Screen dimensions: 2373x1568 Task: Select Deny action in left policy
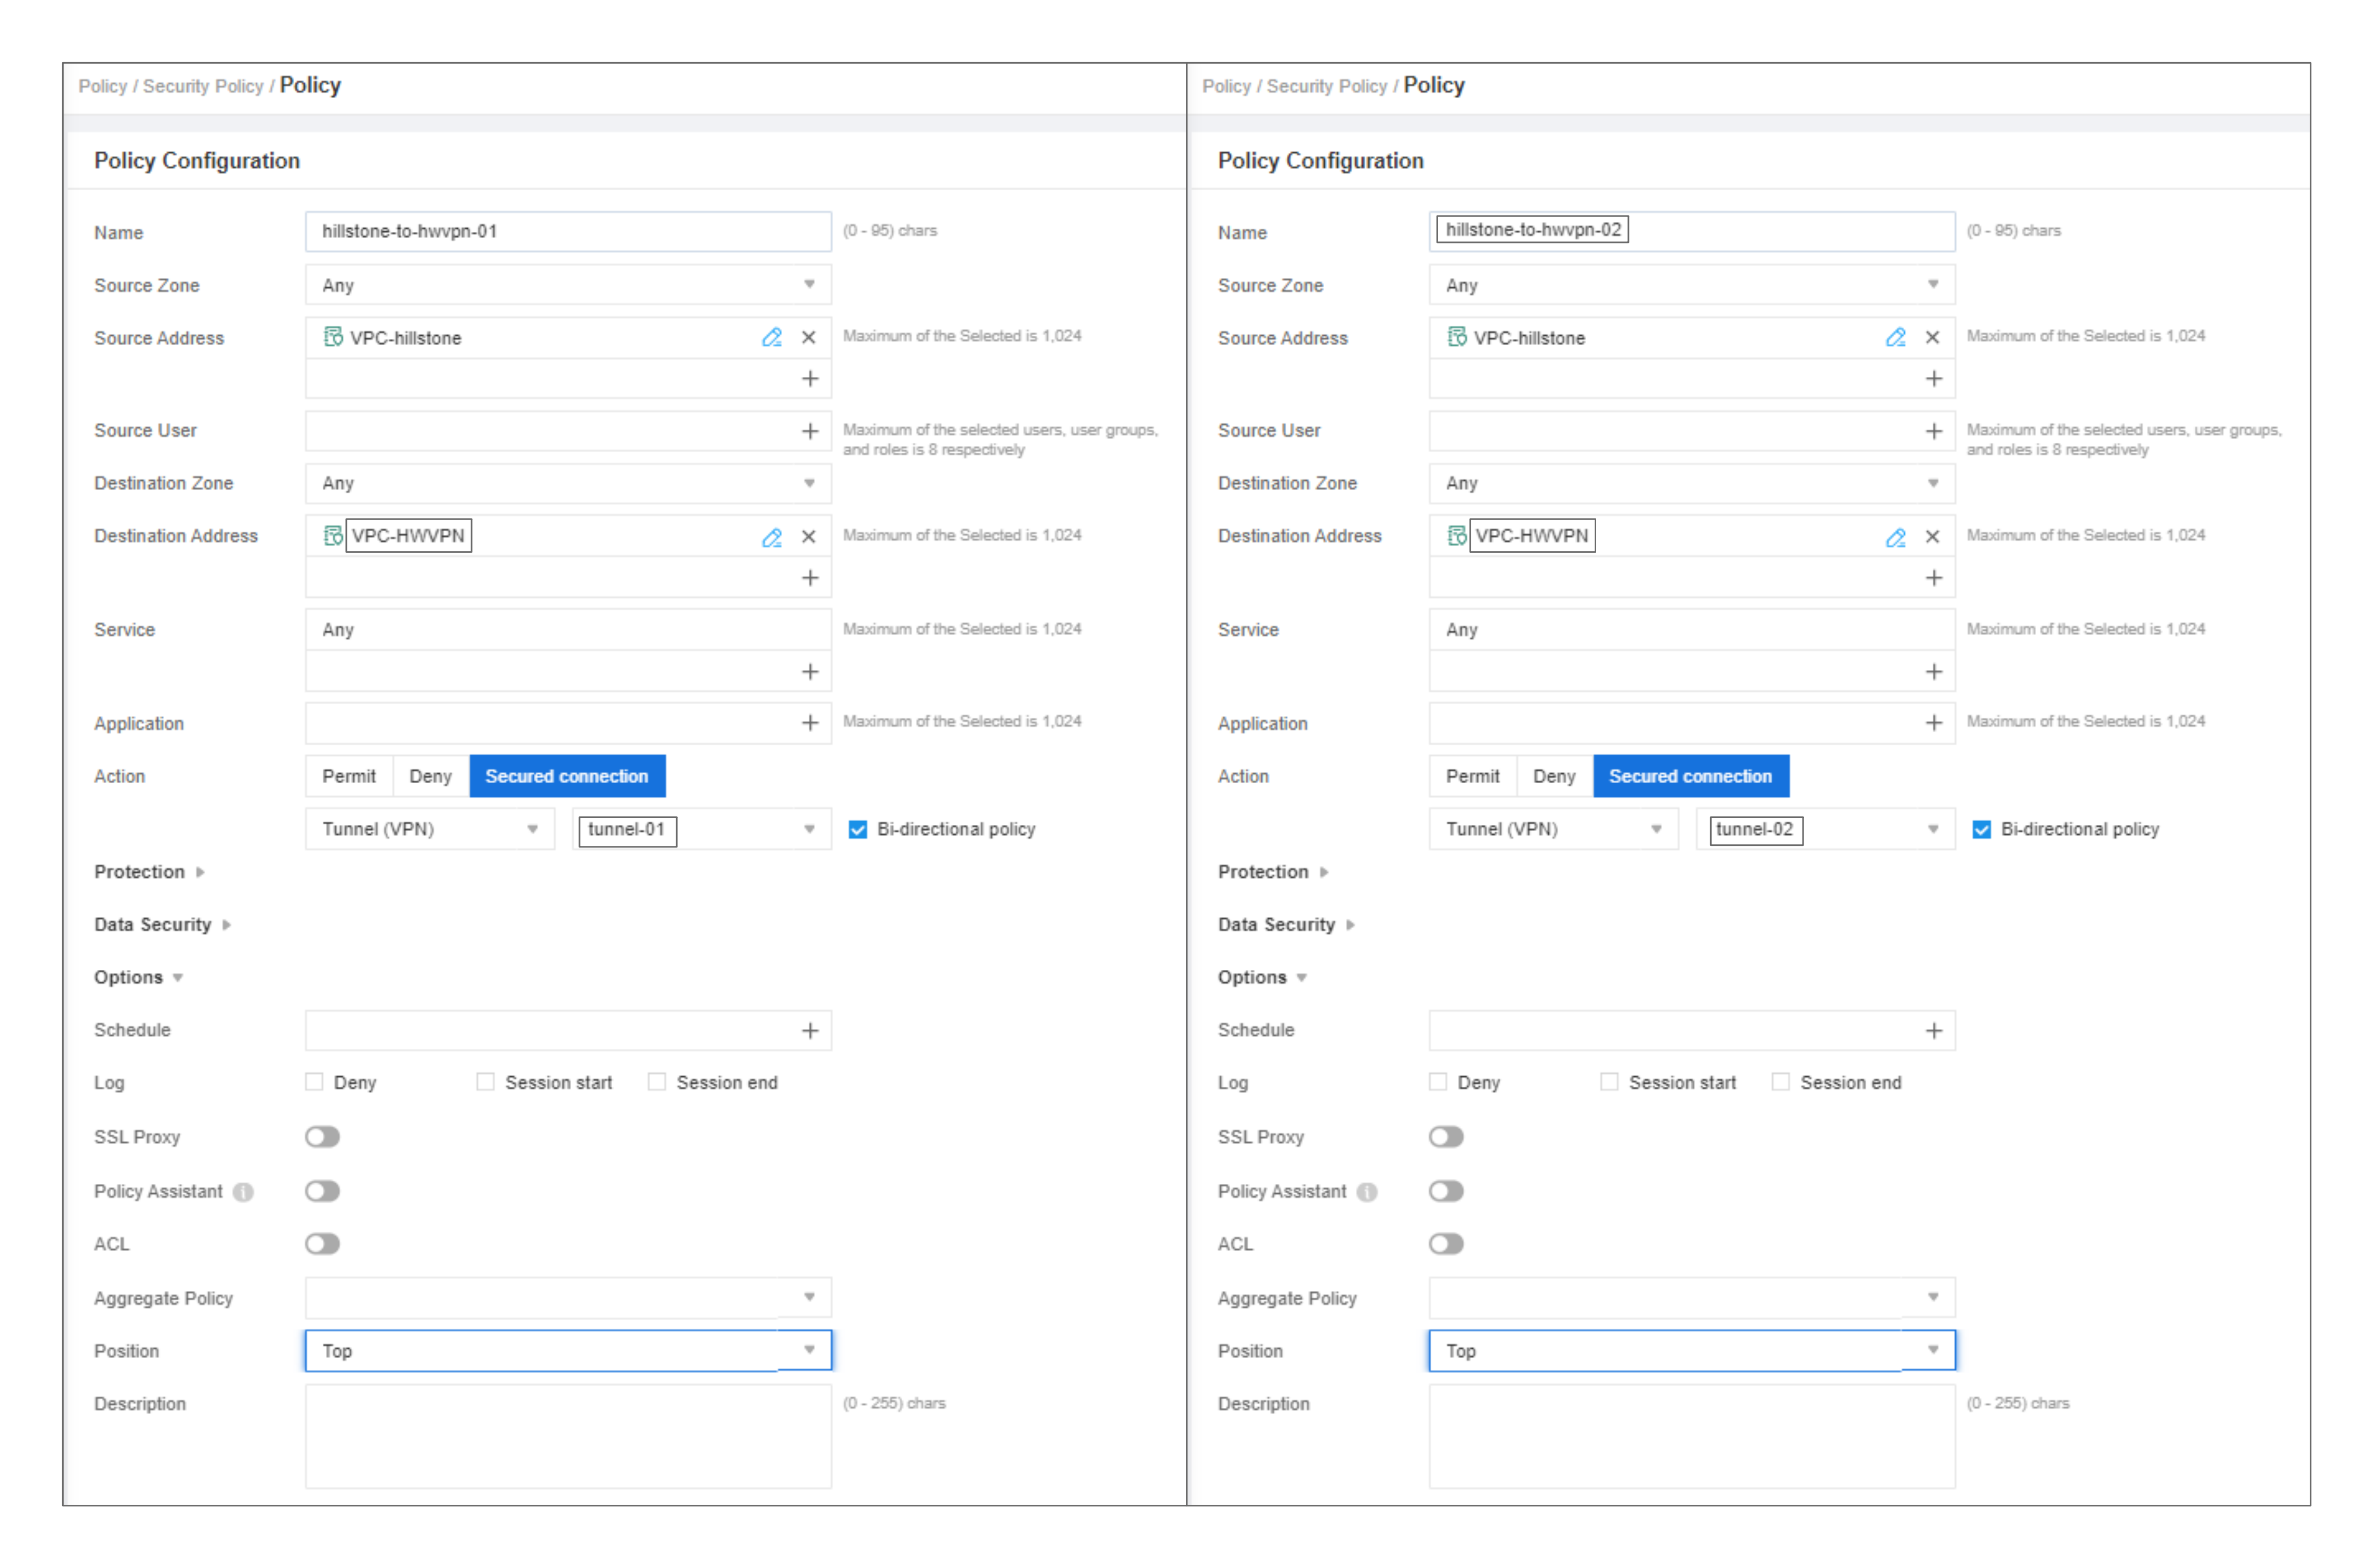[x=431, y=777]
